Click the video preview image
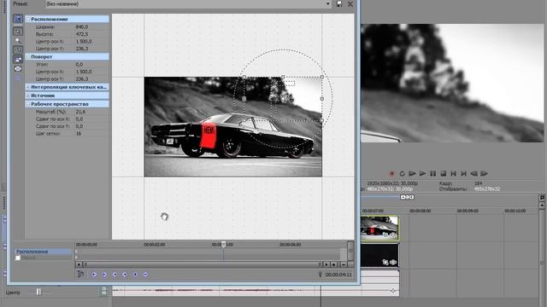Viewport: 547px width, 307px height. 452,83
